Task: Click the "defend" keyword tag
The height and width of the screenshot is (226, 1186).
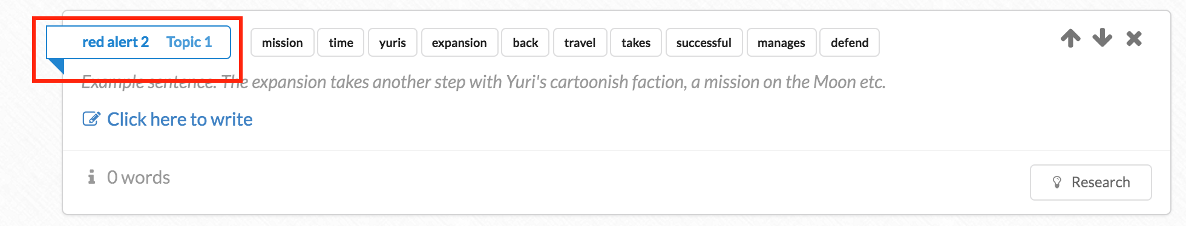Action: pyautogui.click(x=850, y=42)
